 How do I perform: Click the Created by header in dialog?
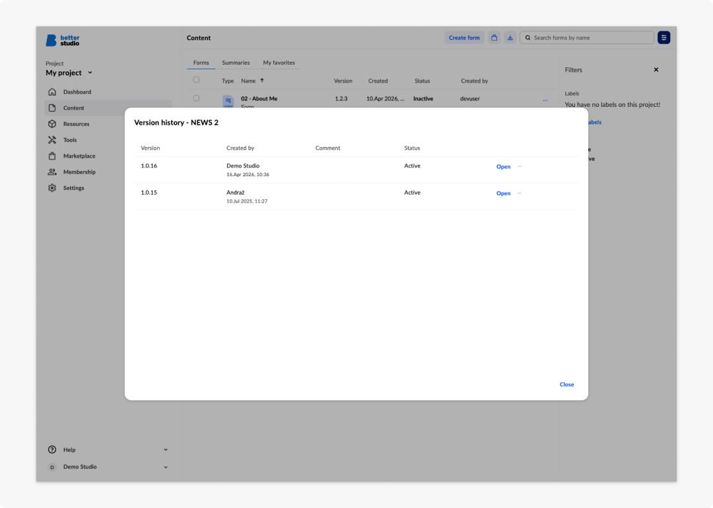240,148
